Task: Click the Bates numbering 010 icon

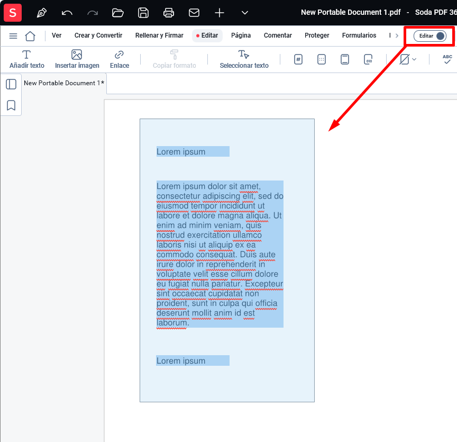Action: pos(368,59)
